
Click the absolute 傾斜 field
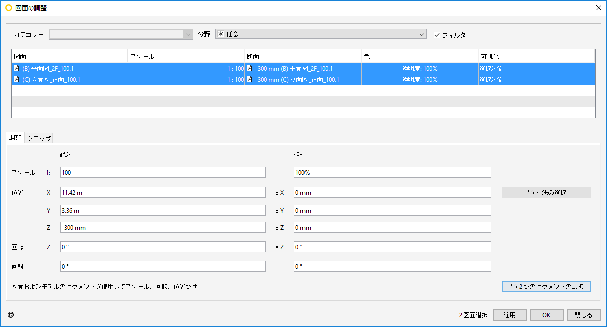coord(163,266)
